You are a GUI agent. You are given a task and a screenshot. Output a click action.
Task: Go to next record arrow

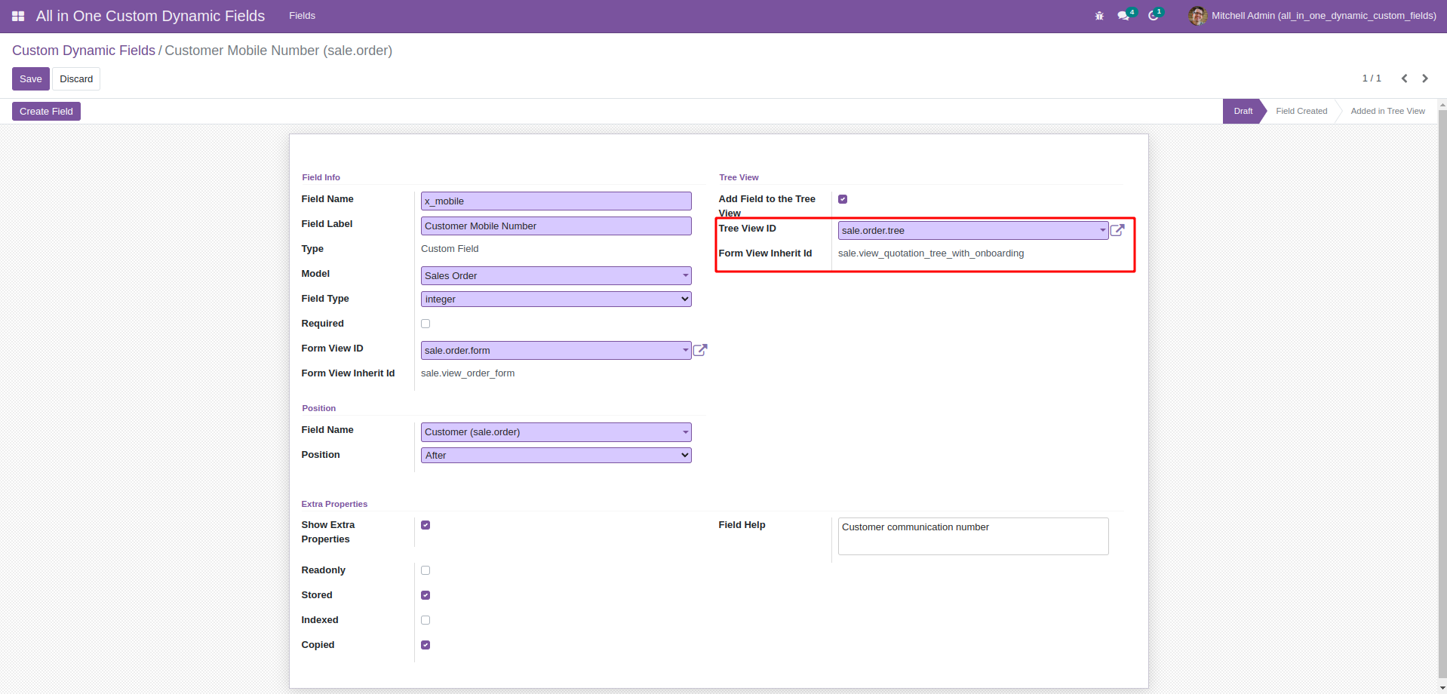[1425, 78]
